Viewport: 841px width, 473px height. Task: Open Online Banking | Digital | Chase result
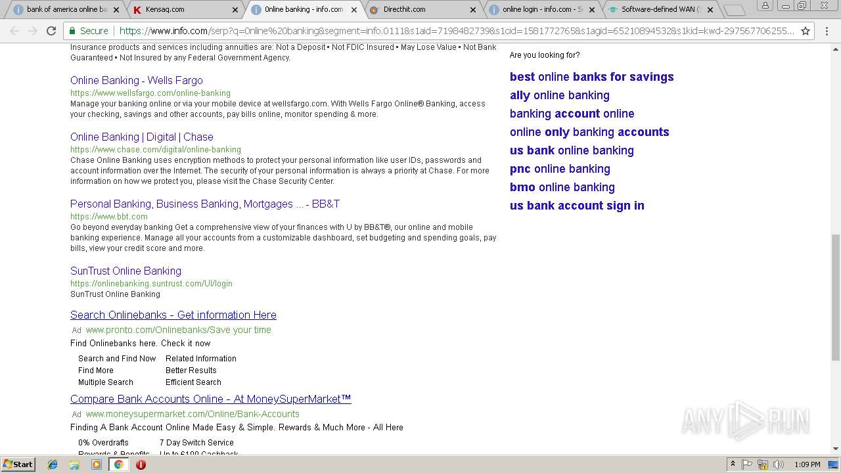[x=142, y=137]
